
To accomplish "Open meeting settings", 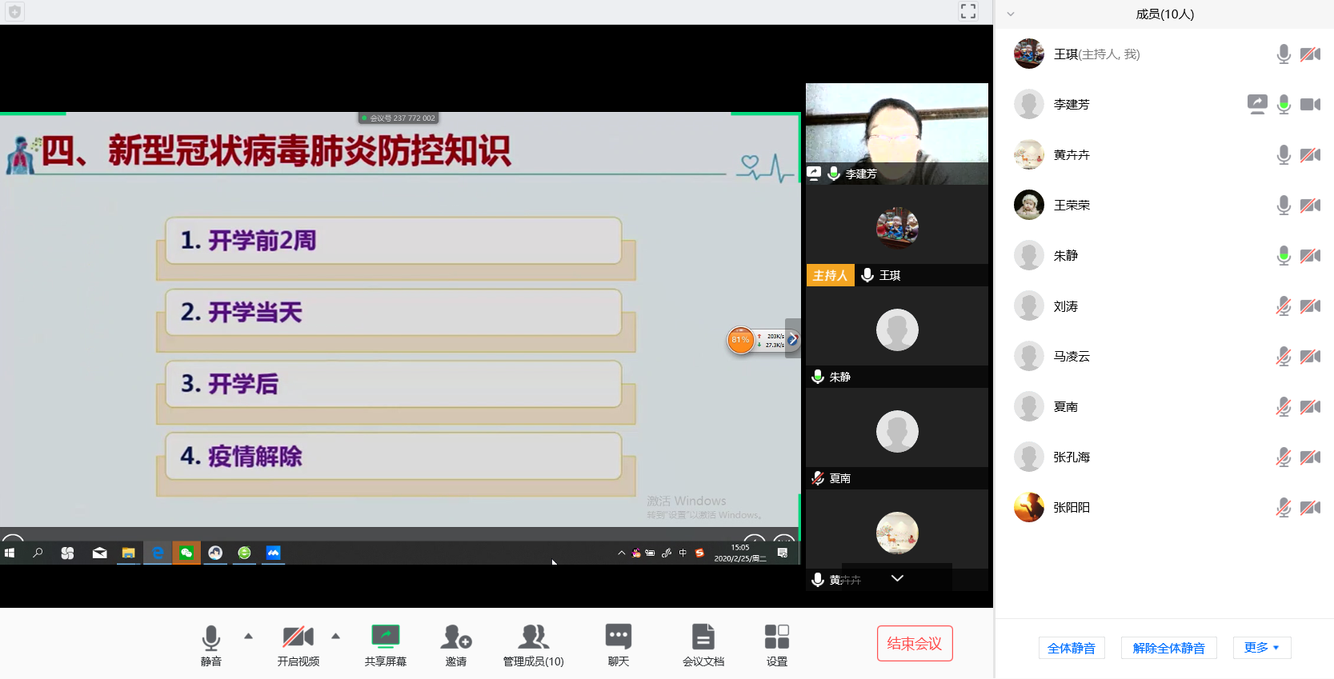I will 776,637.
